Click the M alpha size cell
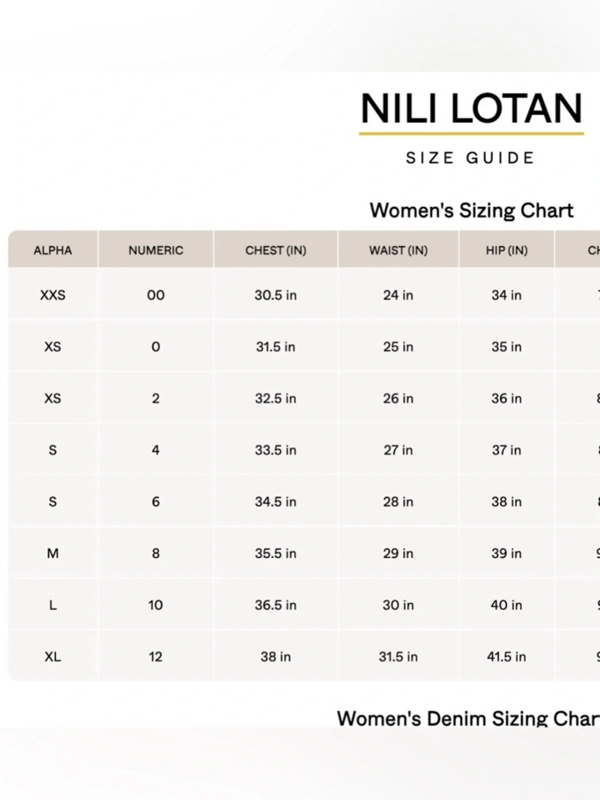The height and width of the screenshot is (800, 600). point(53,553)
